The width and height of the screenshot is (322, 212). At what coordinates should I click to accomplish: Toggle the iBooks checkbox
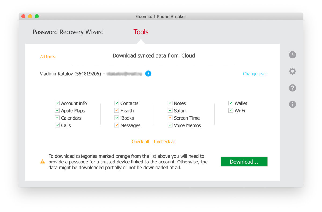point(116,118)
